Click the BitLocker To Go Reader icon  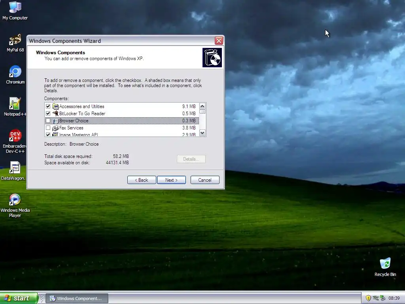coord(55,114)
